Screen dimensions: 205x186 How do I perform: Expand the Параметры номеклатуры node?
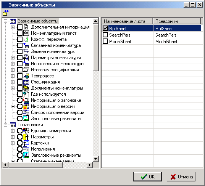click(x=13, y=58)
